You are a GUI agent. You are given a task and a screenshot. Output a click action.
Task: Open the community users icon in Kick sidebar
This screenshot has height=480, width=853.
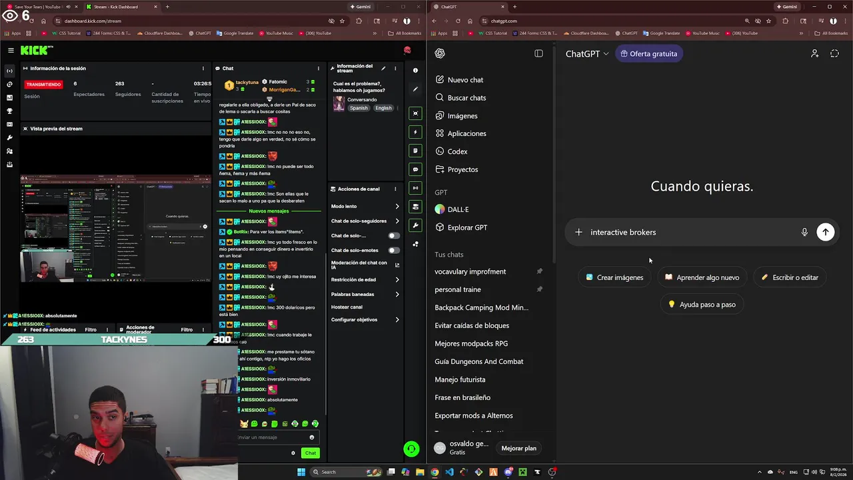pyautogui.click(x=9, y=151)
